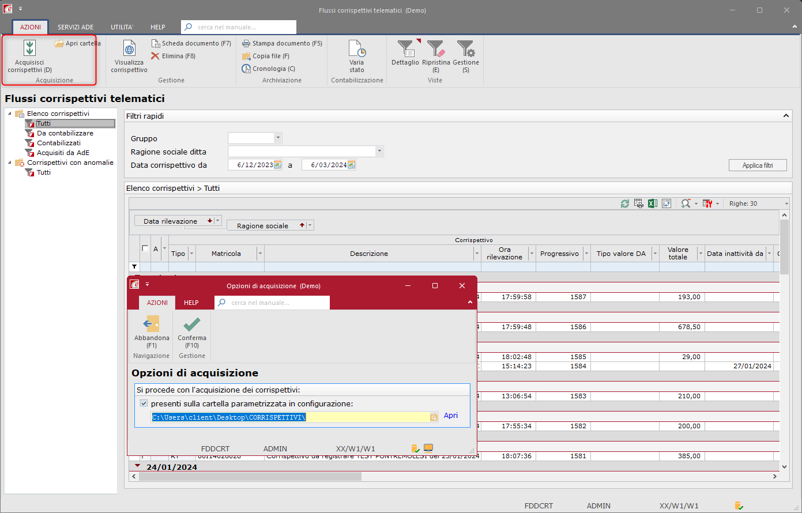This screenshot has width=802, height=513.
Task: Click the Varia stato icon
Action: click(x=356, y=48)
